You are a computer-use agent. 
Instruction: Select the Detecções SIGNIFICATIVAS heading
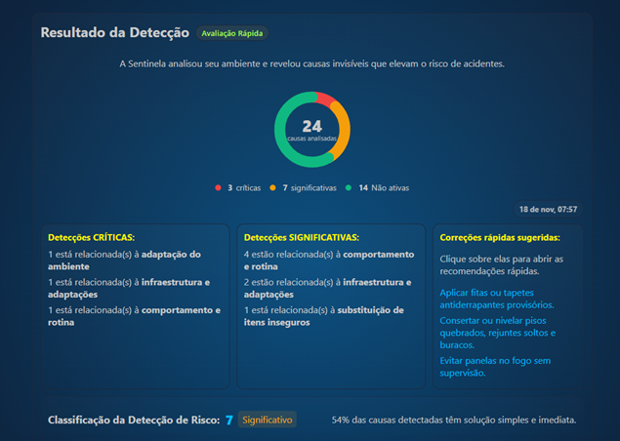tap(302, 237)
